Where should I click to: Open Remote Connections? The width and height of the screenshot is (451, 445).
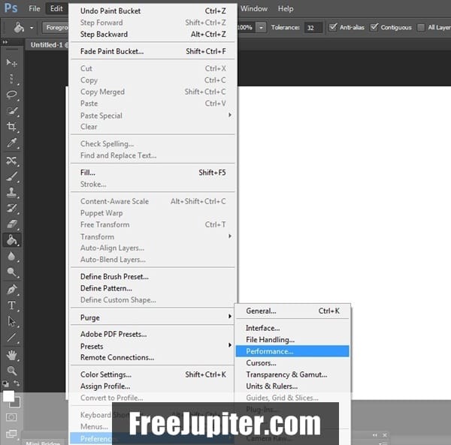[153, 357]
